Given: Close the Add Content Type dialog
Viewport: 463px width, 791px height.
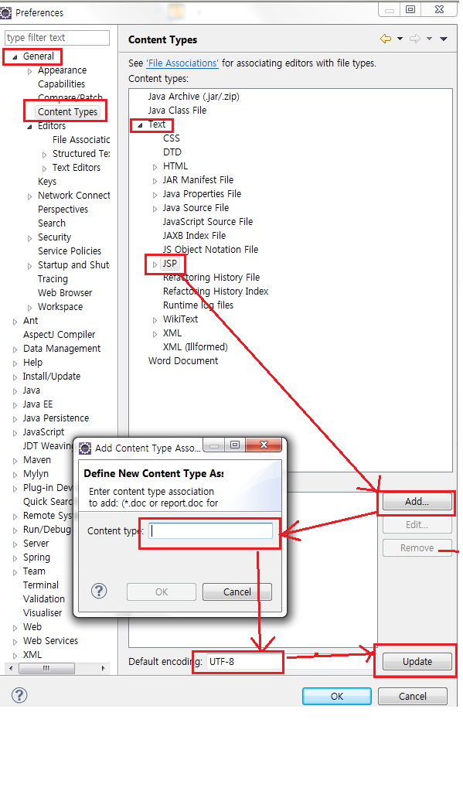Looking at the screenshot, I should [264, 445].
